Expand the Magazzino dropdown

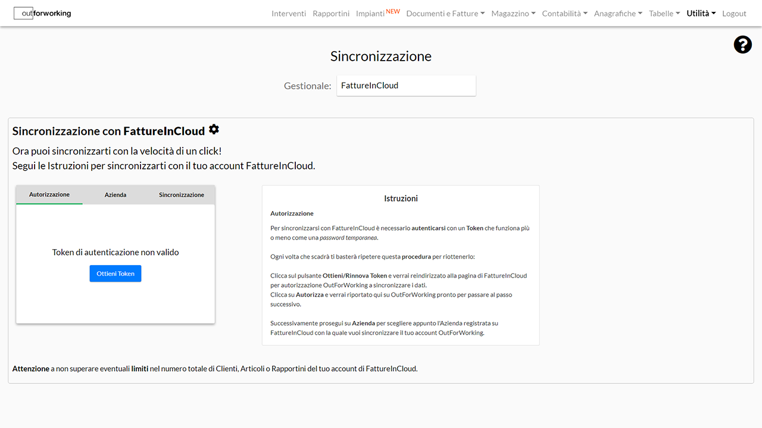coord(513,14)
